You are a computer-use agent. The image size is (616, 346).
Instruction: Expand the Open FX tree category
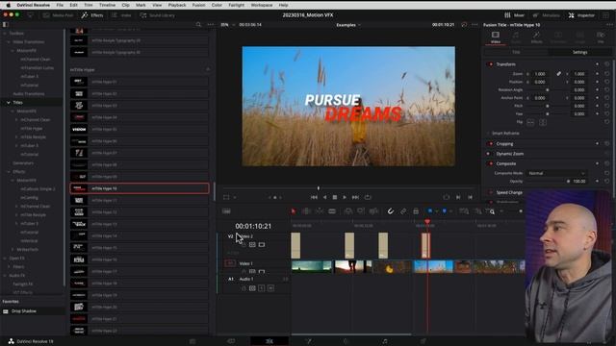click(5, 259)
